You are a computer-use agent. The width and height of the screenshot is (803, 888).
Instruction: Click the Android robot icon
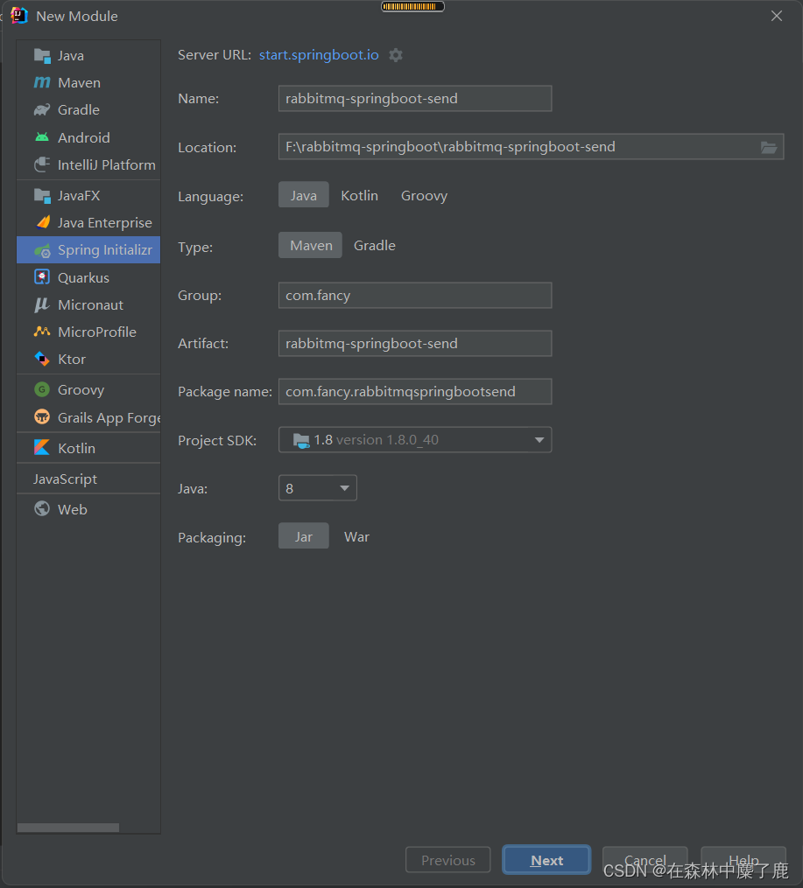42,137
